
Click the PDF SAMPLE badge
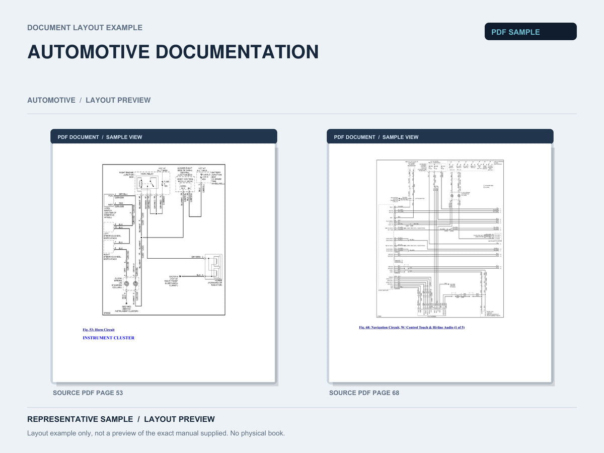tap(531, 32)
